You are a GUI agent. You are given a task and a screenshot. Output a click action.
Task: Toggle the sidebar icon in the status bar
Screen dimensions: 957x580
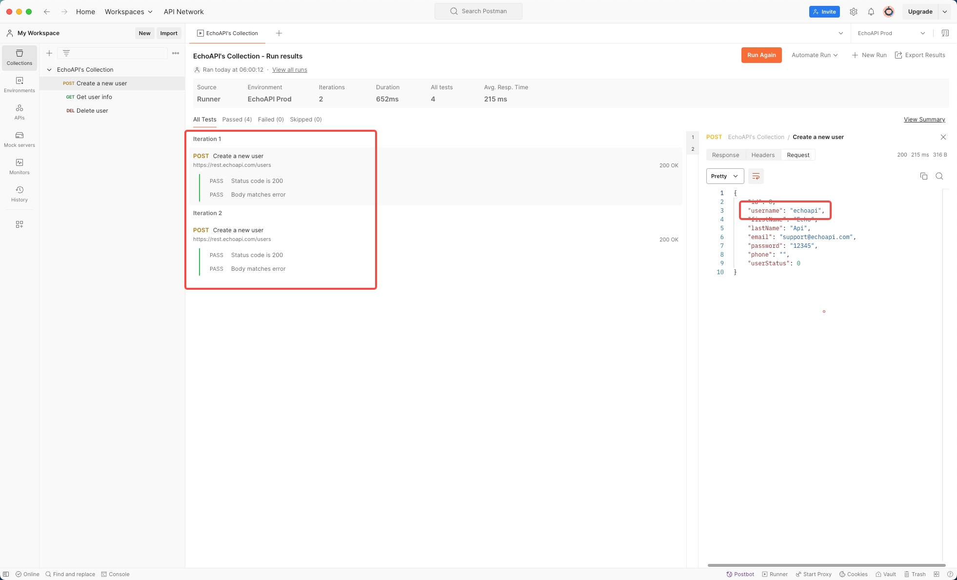6,574
